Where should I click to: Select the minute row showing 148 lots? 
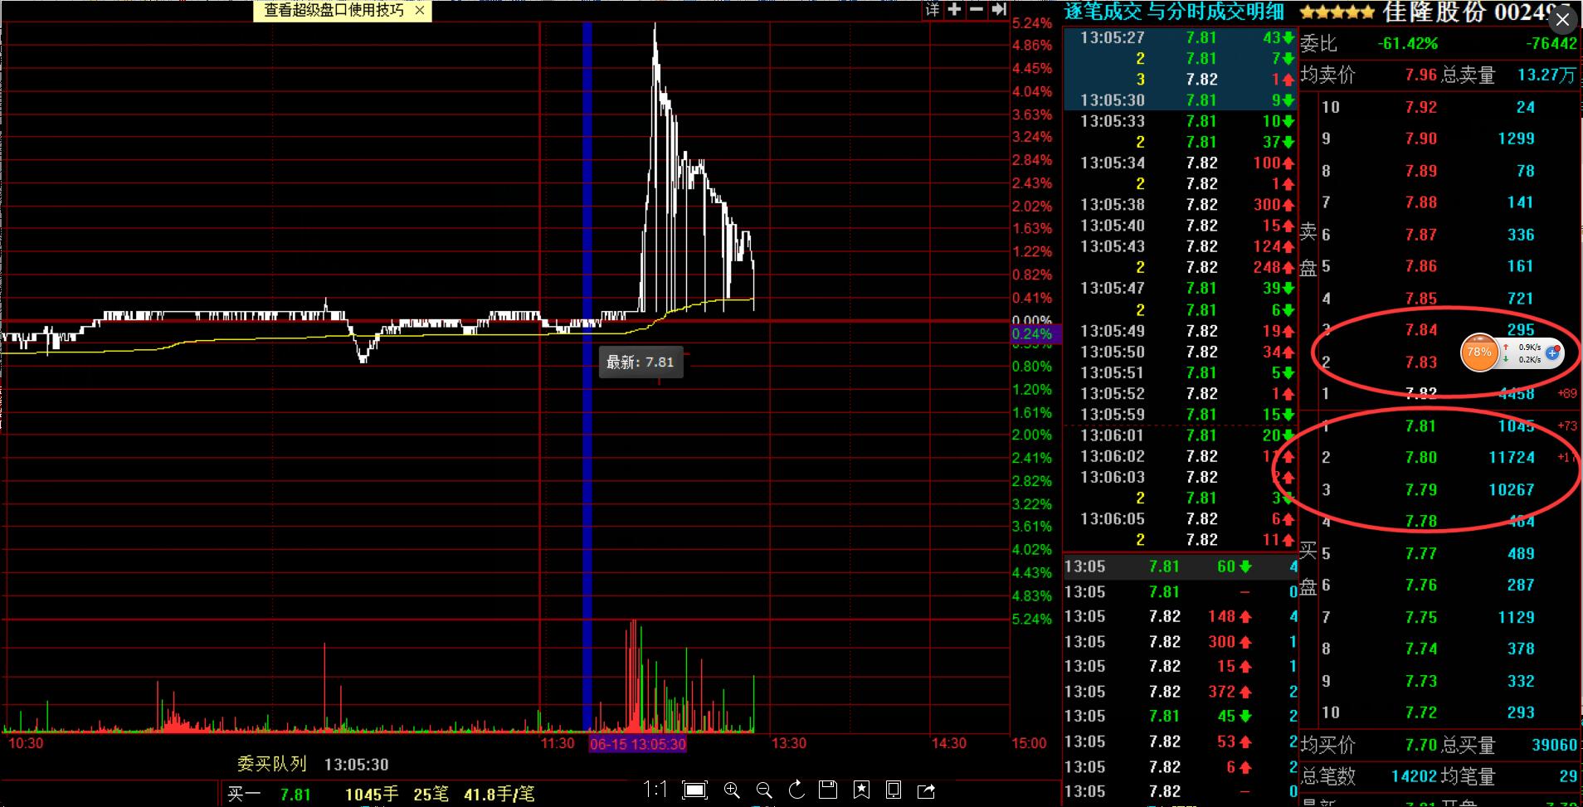click(x=1181, y=616)
